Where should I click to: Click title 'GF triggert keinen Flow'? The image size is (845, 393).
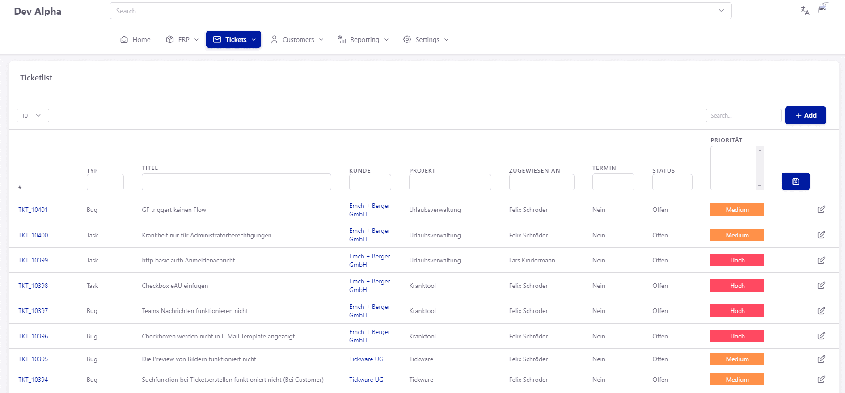174,210
